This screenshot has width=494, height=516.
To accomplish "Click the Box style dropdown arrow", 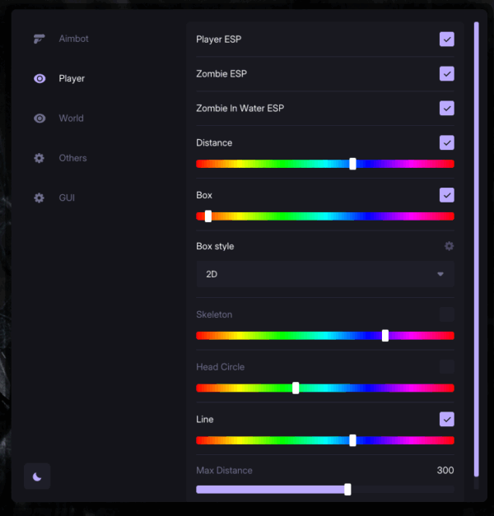I will point(440,274).
